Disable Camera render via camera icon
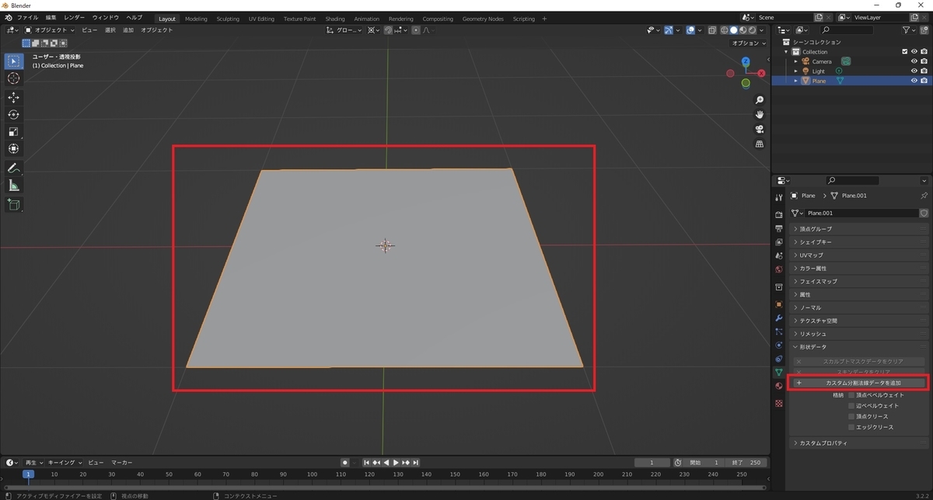Screen dimensions: 933x500 point(924,61)
